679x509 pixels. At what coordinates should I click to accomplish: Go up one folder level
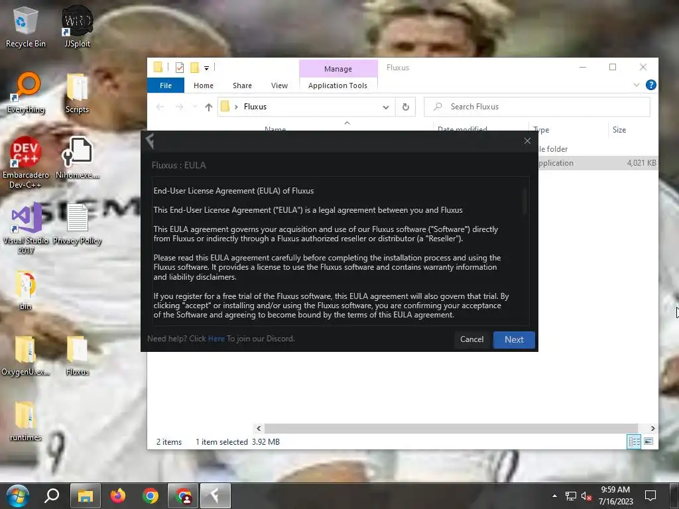tap(209, 107)
